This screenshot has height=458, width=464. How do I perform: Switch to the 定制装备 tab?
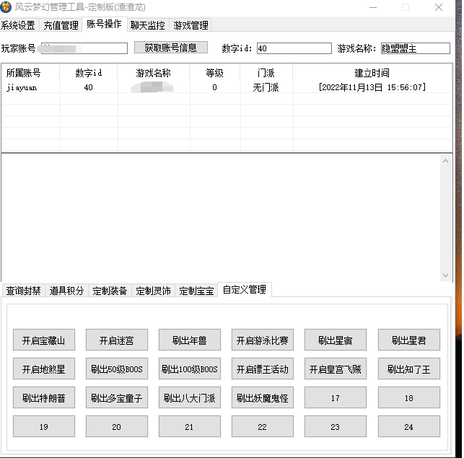pos(110,291)
